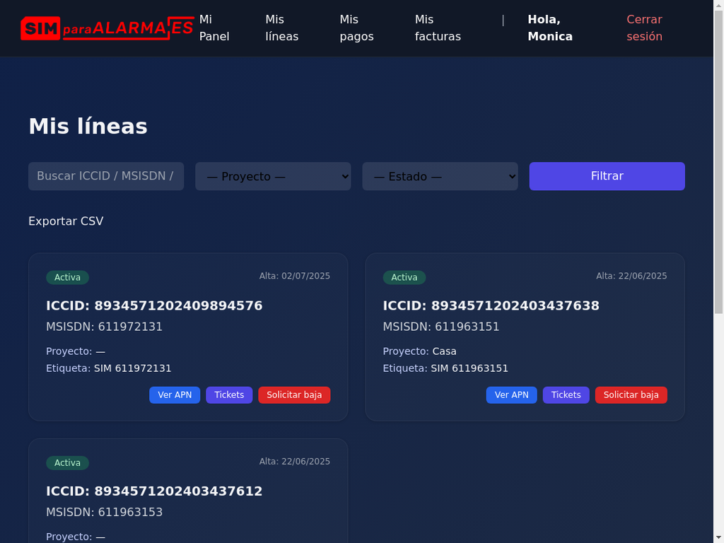Click Etiqueta: SIM 611972131 text

[109, 368]
